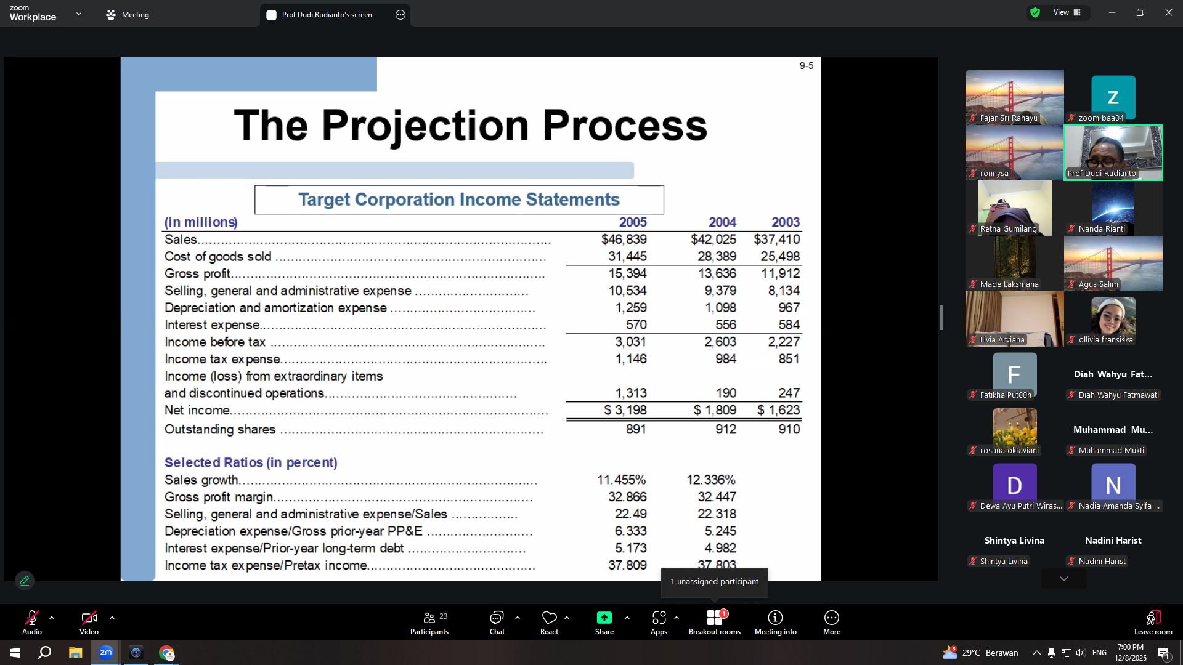Unmute microphone with Audio button
The width and height of the screenshot is (1183, 665).
pos(32,622)
